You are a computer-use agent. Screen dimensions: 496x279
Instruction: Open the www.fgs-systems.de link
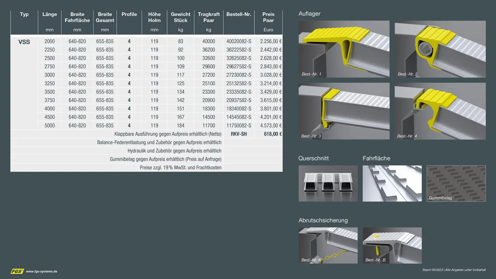point(41,272)
